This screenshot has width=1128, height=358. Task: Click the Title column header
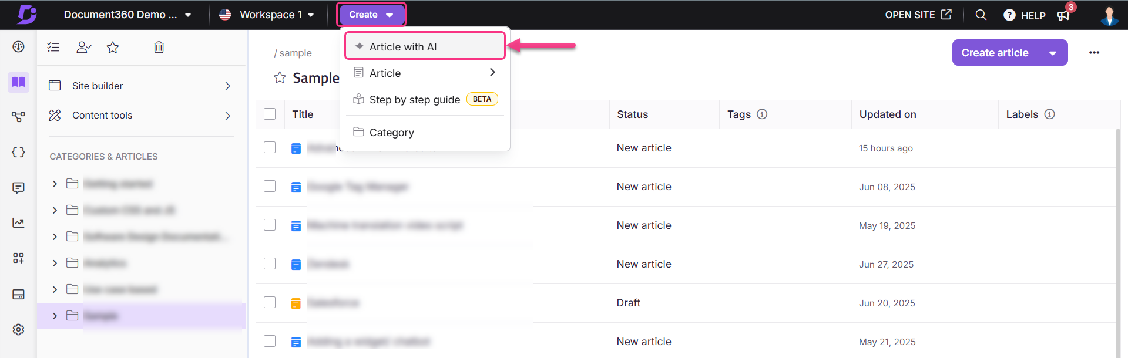[x=303, y=114]
